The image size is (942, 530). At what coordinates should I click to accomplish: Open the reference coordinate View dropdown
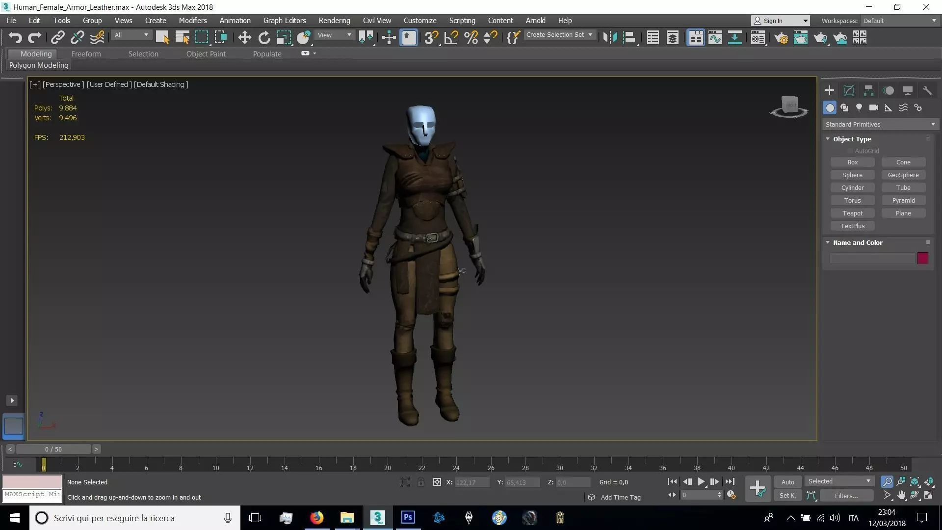(x=334, y=35)
